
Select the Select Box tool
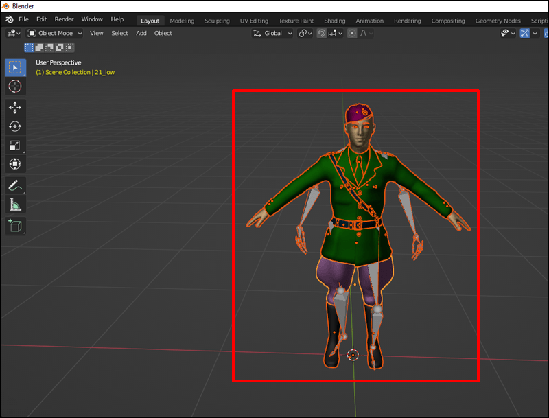click(15, 67)
